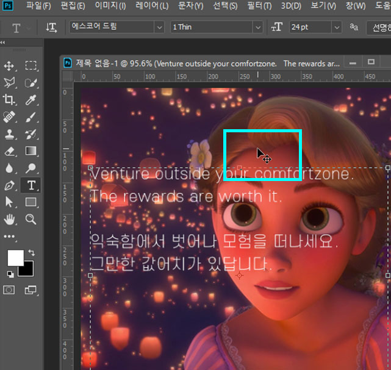Toggle text orientation in options bar

tap(51, 27)
